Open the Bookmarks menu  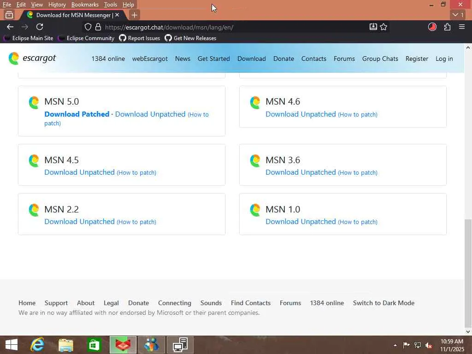(85, 5)
